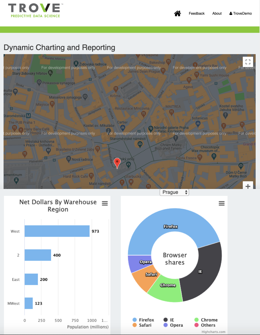This screenshot has width=260, height=335.
Task: Open the Highcharts.com credit link
Action: [213, 332]
